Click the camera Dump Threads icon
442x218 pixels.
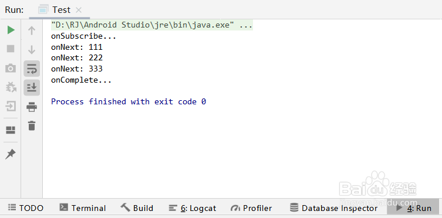tap(11, 68)
